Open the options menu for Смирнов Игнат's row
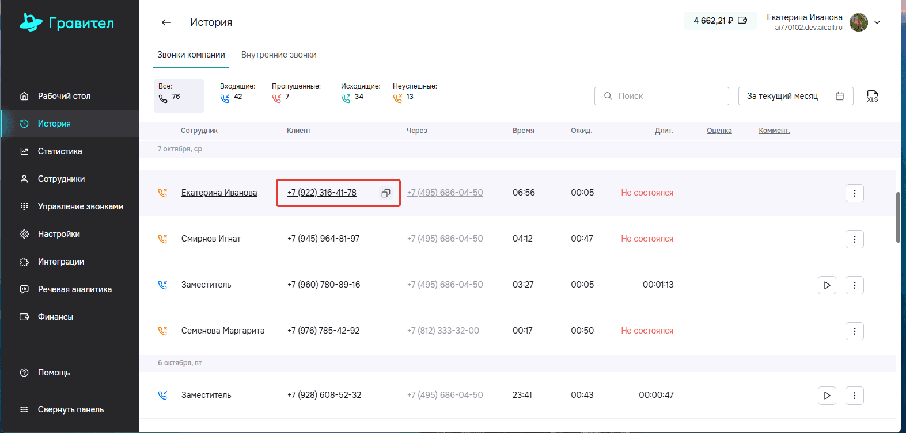This screenshot has width=906, height=433. point(855,239)
